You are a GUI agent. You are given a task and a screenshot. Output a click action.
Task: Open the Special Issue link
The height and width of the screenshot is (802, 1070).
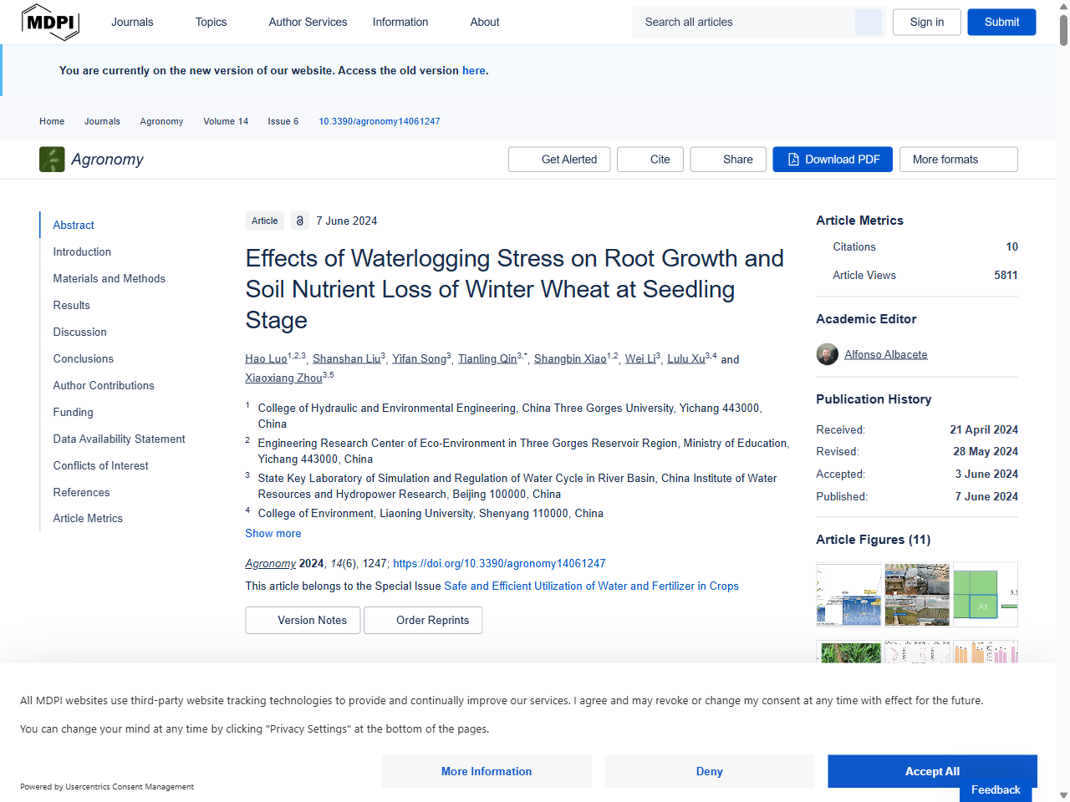tap(591, 586)
